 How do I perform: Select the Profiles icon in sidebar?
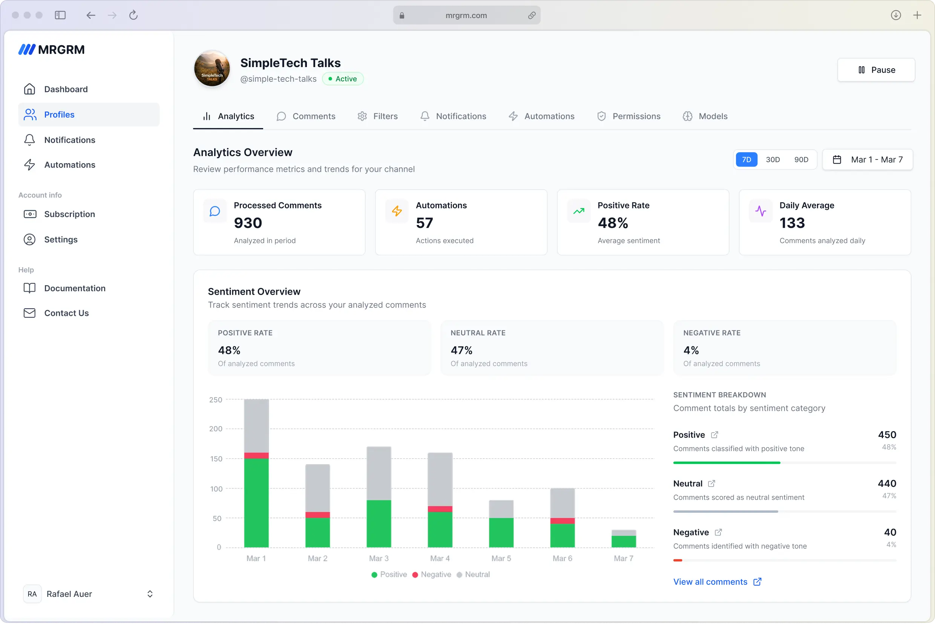[30, 114]
